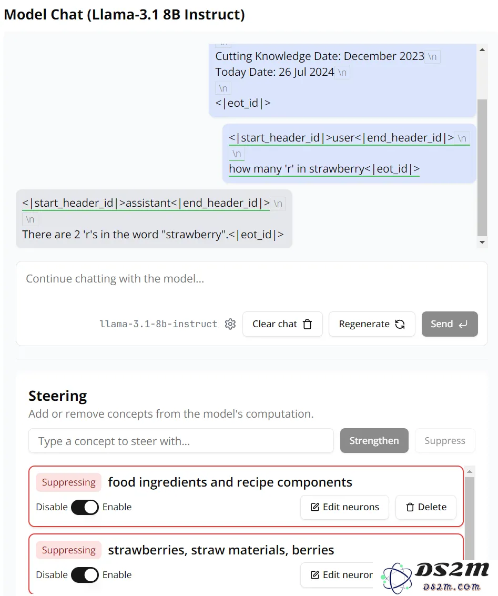
Task: Select 'food ingredients and recipe components' text
Action: 230,482
